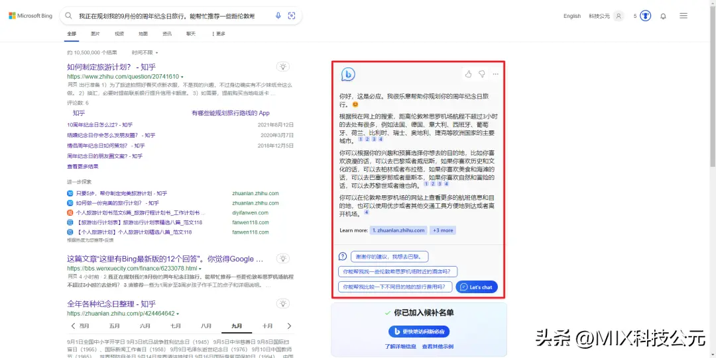The height and width of the screenshot is (358, 716).
Task: Select the 七月 month tab
Action: (x=175, y=326)
